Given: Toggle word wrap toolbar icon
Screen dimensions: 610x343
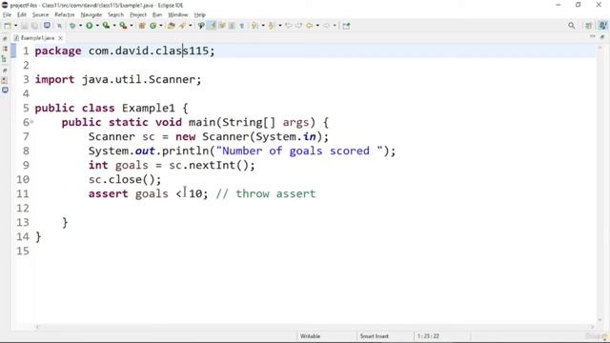Looking at the screenshot, I should click(x=222, y=26).
